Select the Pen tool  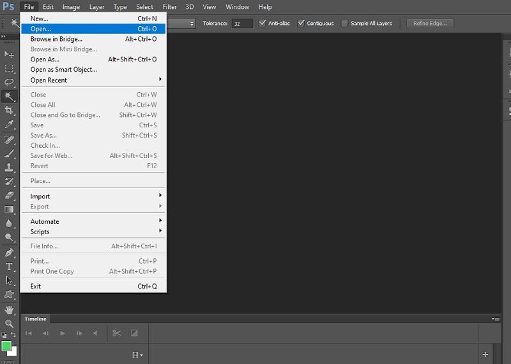pyautogui.click(x=9, y=253)
